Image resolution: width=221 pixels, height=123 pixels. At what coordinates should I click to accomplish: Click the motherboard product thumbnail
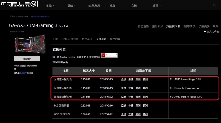(30, 44)
